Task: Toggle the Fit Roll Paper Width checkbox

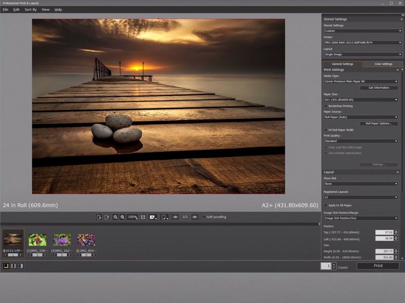Action: tap(325, 129)
